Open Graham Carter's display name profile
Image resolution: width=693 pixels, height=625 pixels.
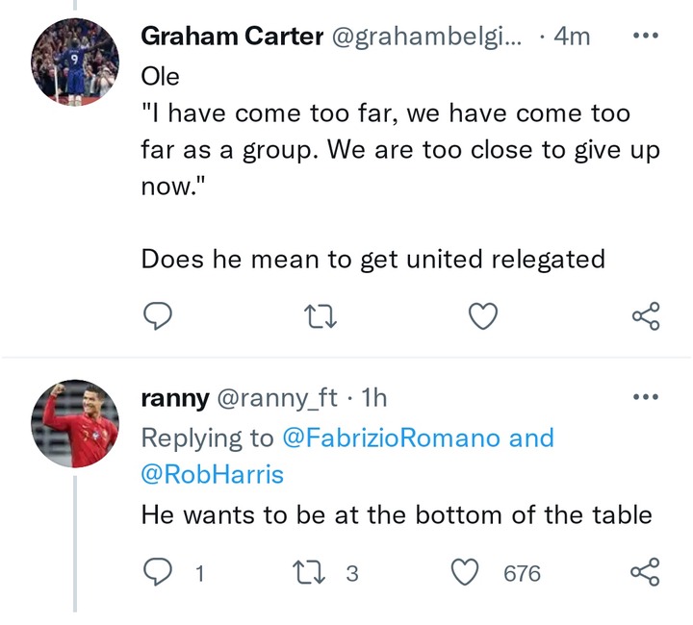point(232,36)
